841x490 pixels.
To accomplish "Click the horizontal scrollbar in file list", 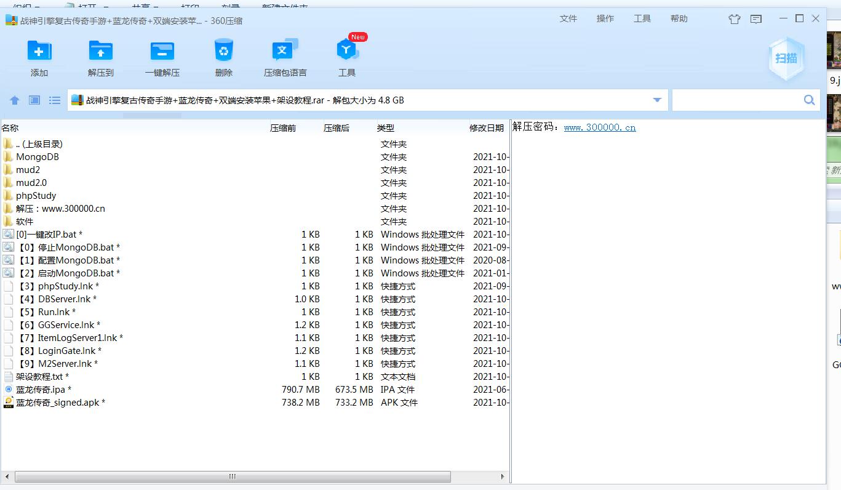I will [x=233, y=477].
